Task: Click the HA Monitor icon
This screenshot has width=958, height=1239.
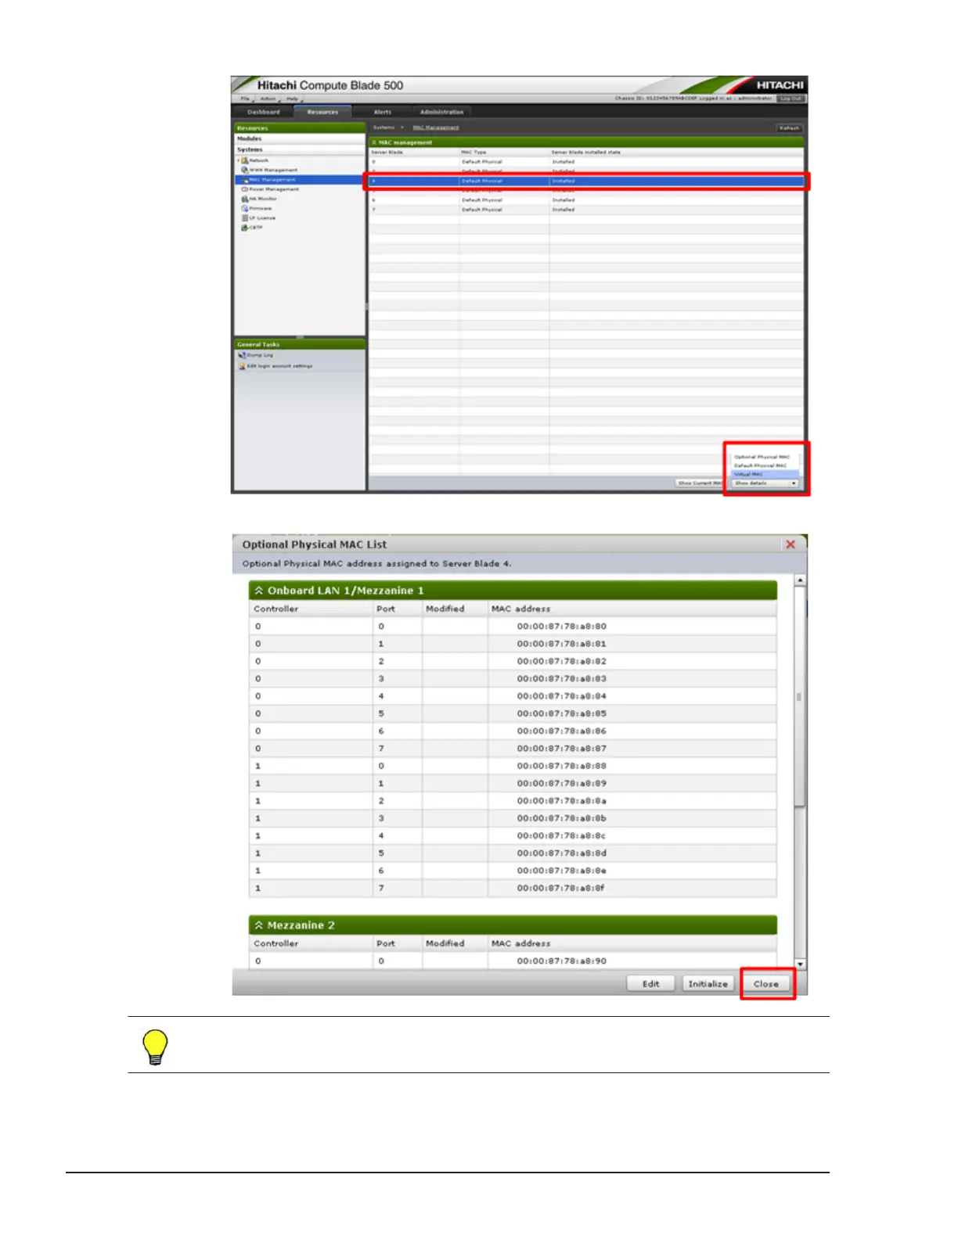Action: point(245,199)
